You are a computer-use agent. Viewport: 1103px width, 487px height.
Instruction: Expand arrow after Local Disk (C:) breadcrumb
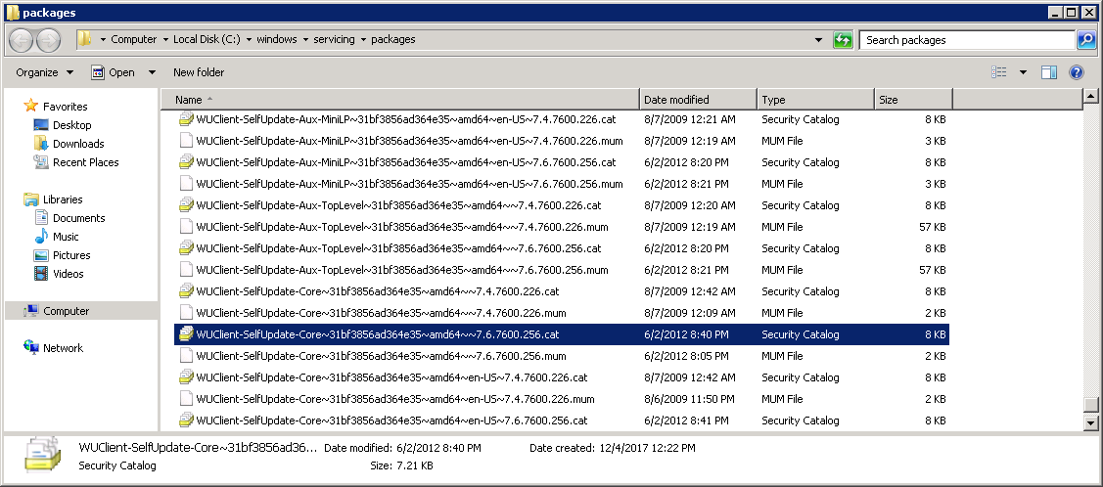tap(249, 39)
